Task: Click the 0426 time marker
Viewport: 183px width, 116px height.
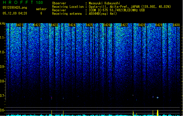Action: pyautogui.click(x=107, y=25)
